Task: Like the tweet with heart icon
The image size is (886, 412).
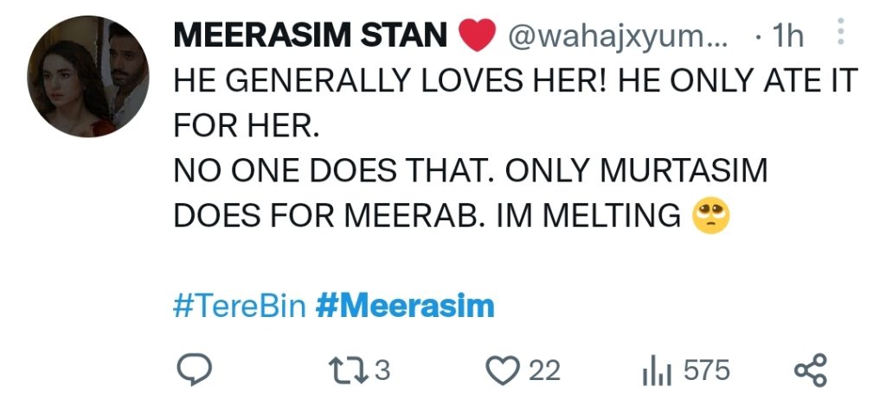Action: (504, 371)
